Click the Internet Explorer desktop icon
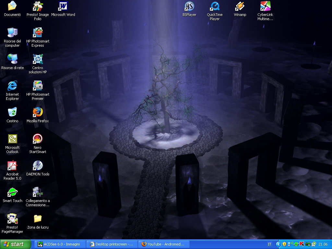 pyautogui.click(x=12, y=86)
